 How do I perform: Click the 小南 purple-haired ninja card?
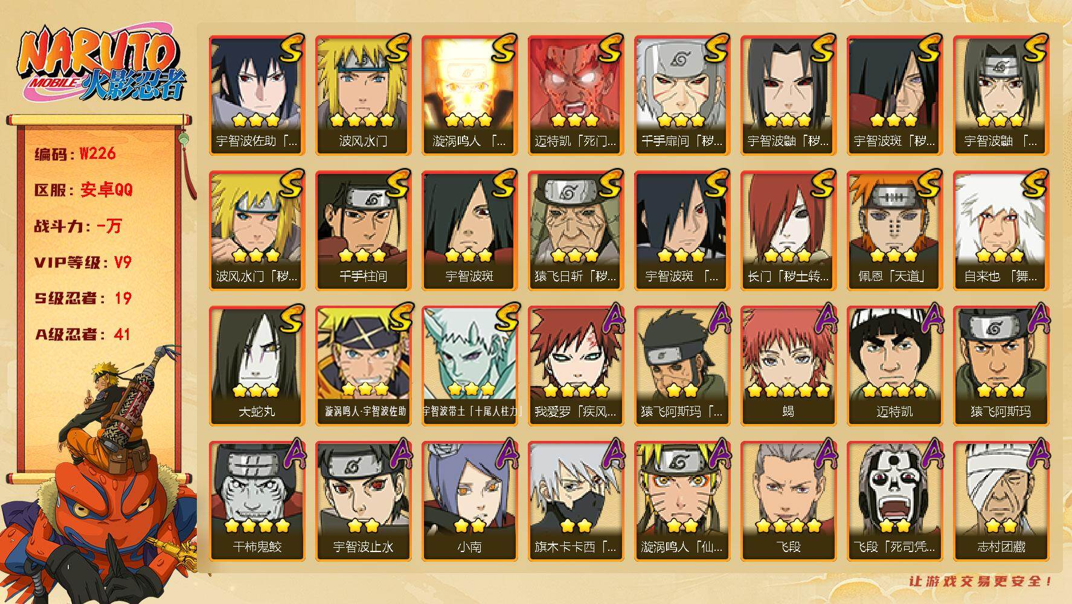[x=469, y=501]
